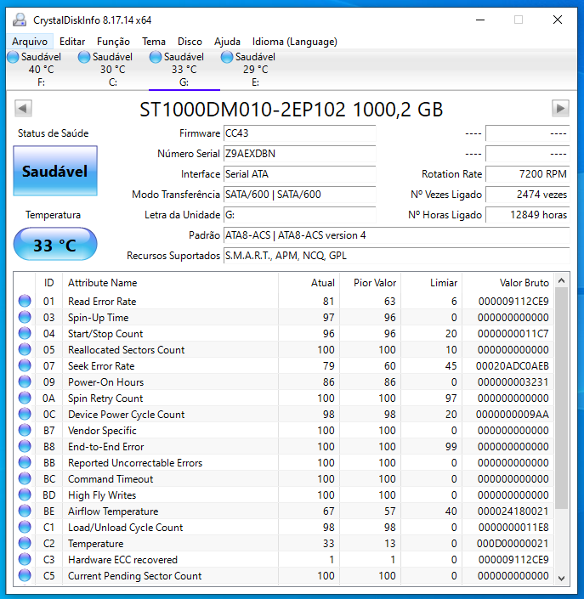Screen dimensions: 584x599
Task: Open the Função menu
Action: [113, 42]
